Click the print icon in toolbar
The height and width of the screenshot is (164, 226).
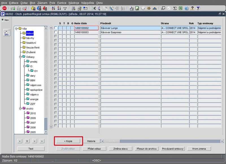73,8
